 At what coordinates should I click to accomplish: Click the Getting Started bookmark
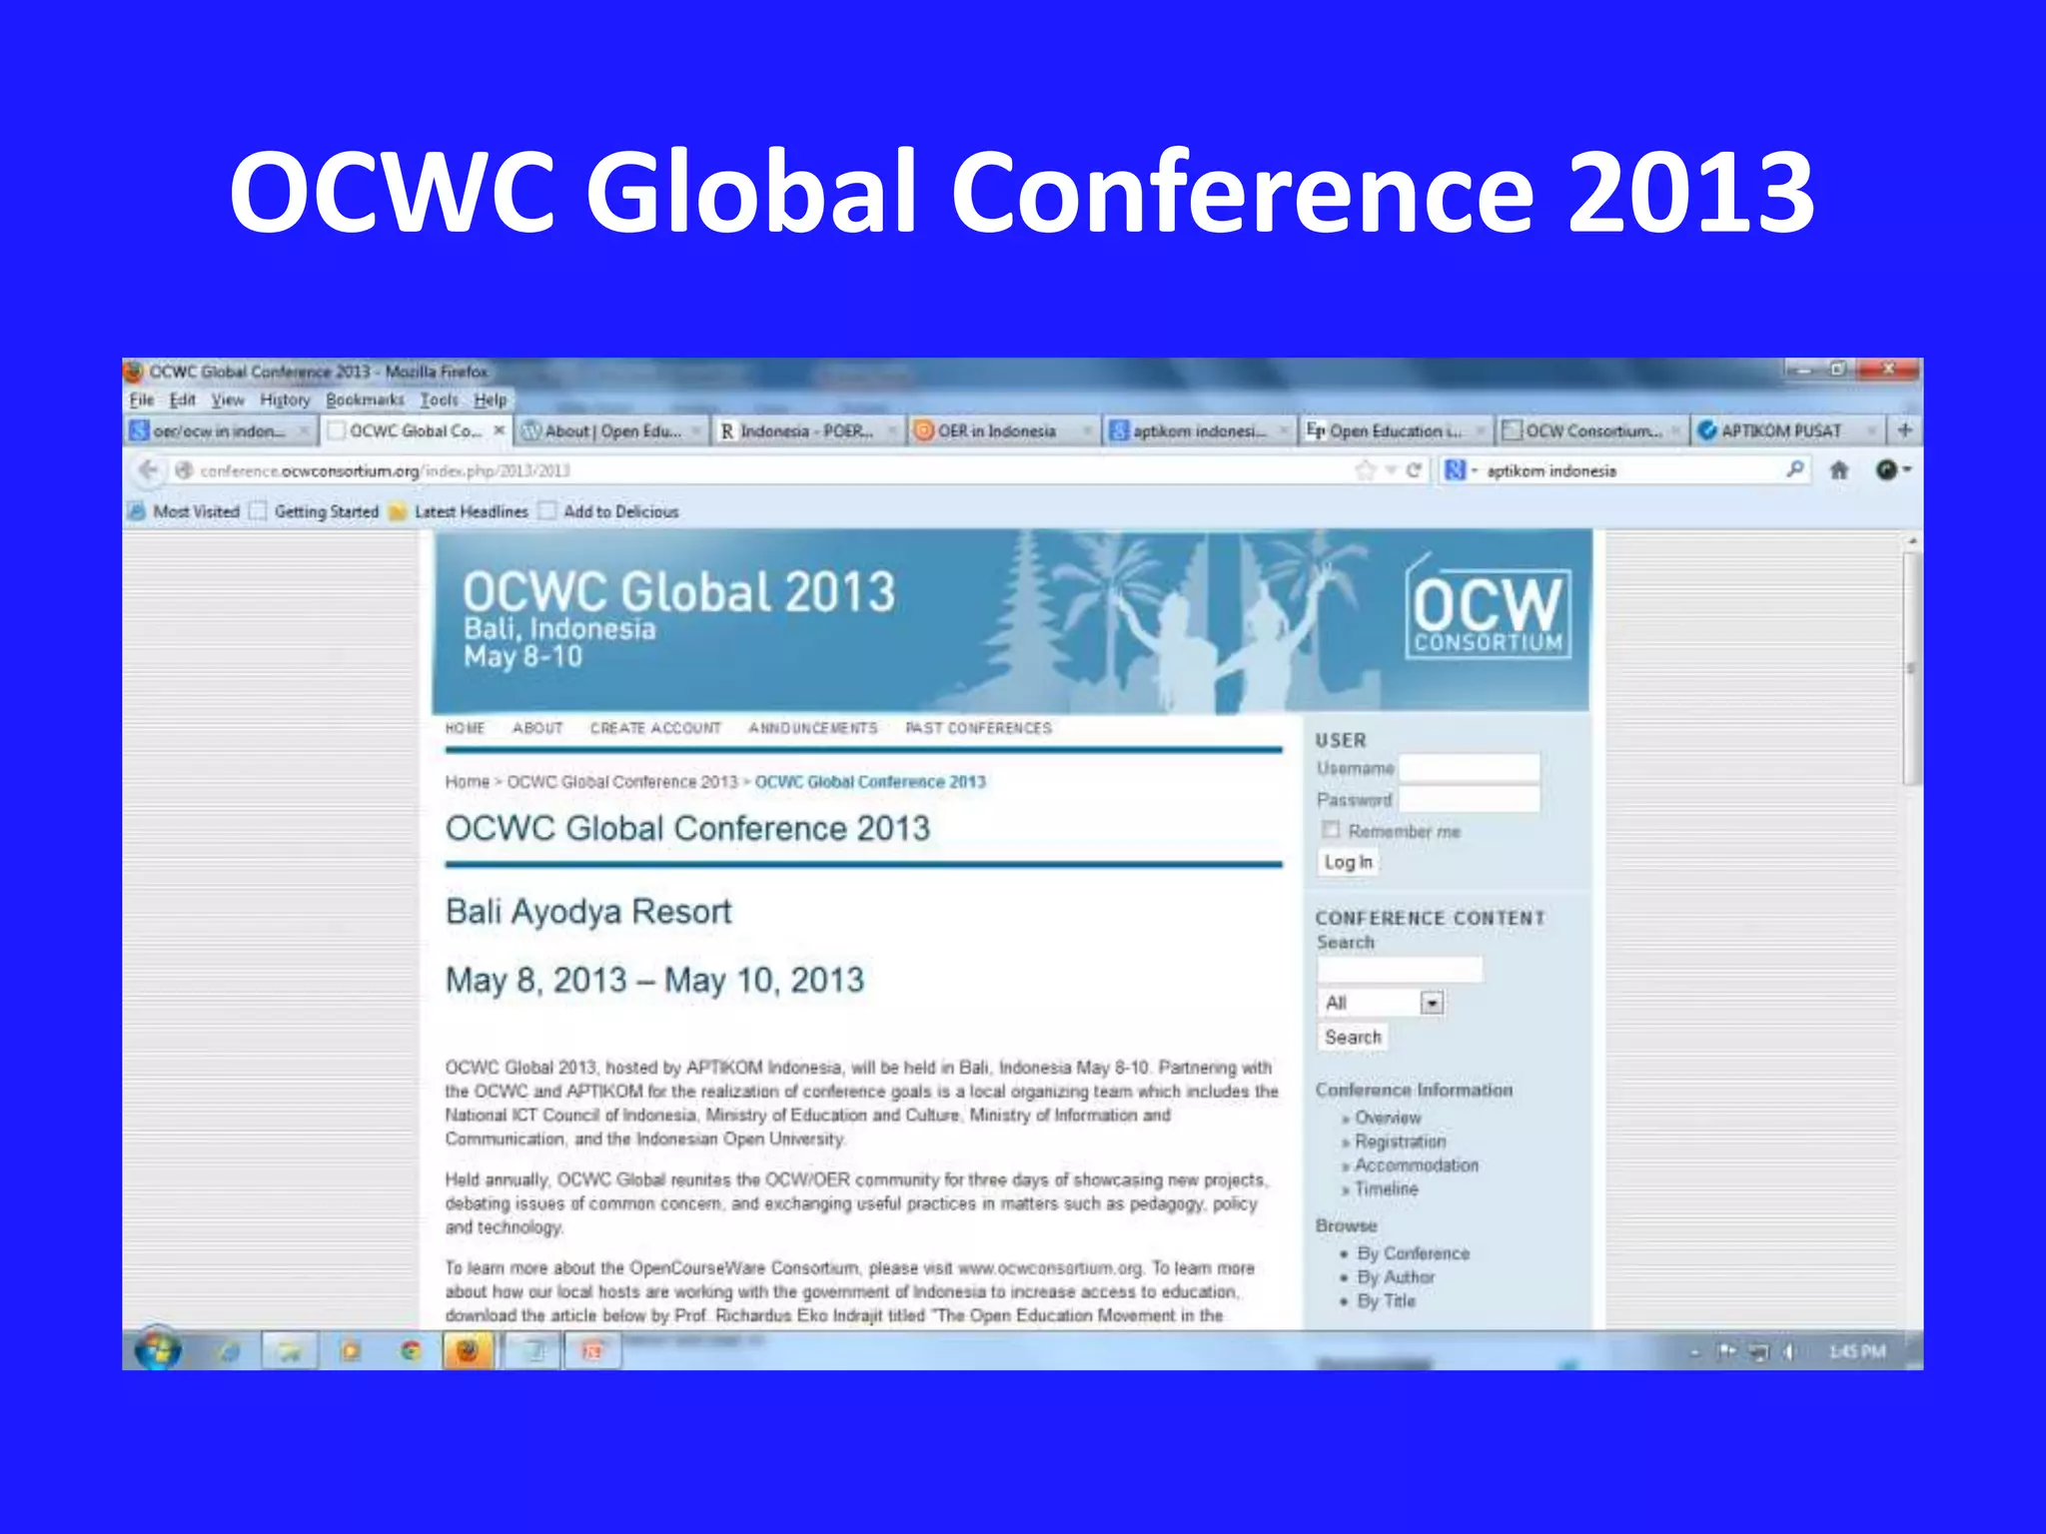[x=316, y=511]
